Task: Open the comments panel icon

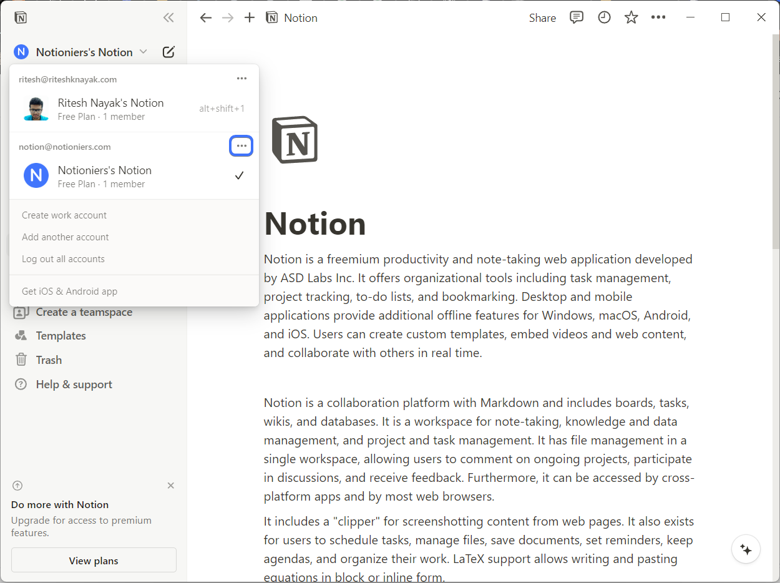Action: (577, 17)
